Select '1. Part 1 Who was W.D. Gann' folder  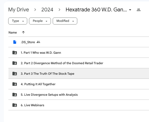click(41, 53)
